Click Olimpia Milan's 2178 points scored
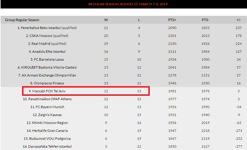This screenshot has height=150, width=247. [x=172, y=75]
